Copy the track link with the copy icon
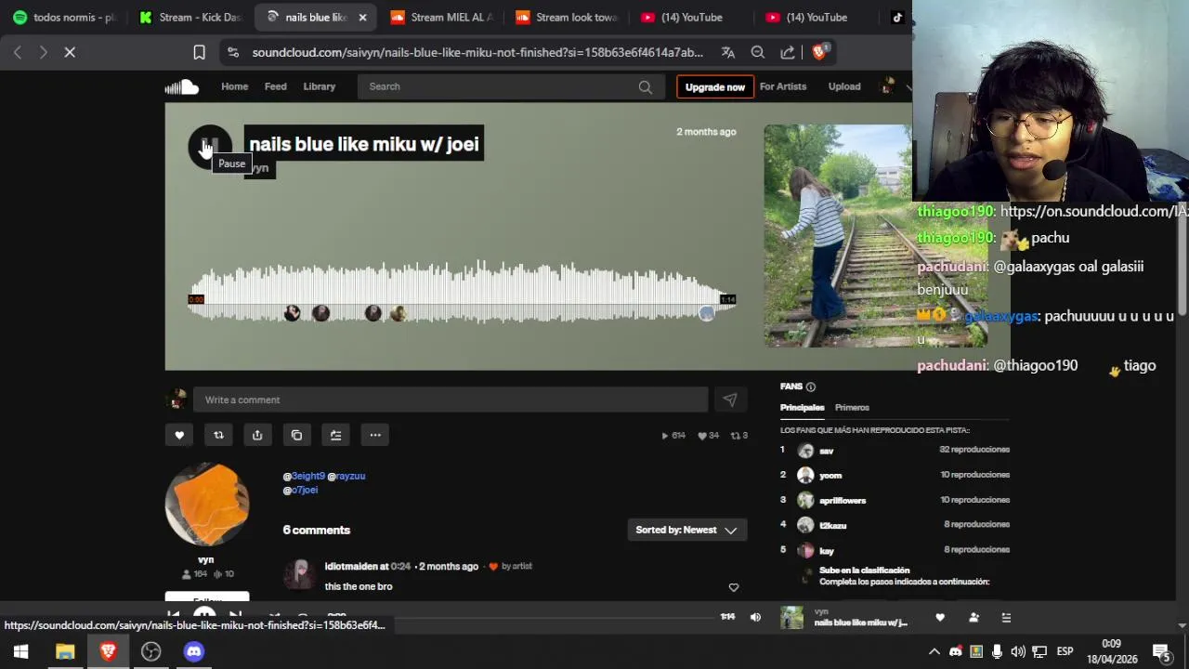Image resolution: width=1189 pixels, height=669 pixels. click(x=296, y=435)
